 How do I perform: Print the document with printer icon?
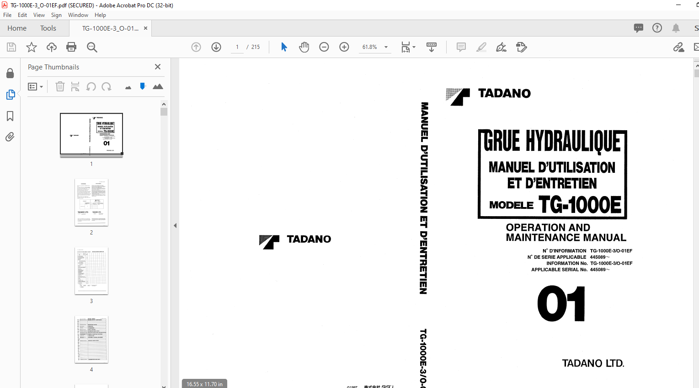tap(71, 47)
